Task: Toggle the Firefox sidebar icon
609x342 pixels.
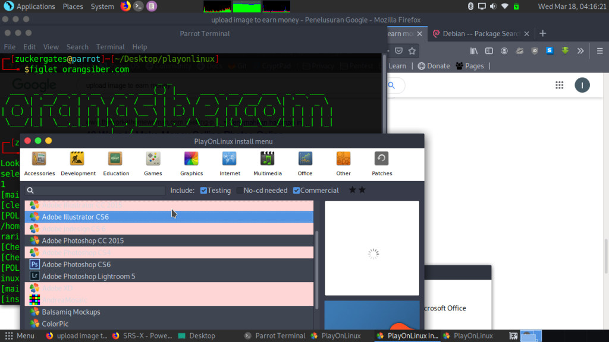Action: (x=489, y=51)
